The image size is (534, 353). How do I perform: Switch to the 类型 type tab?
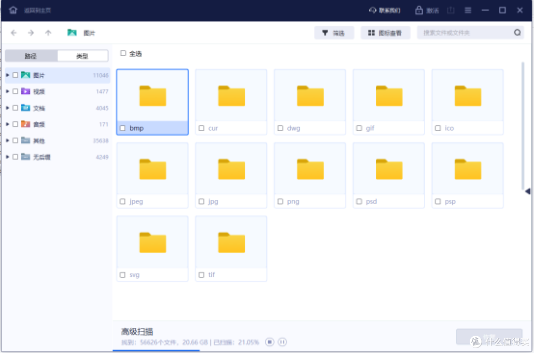83,56
